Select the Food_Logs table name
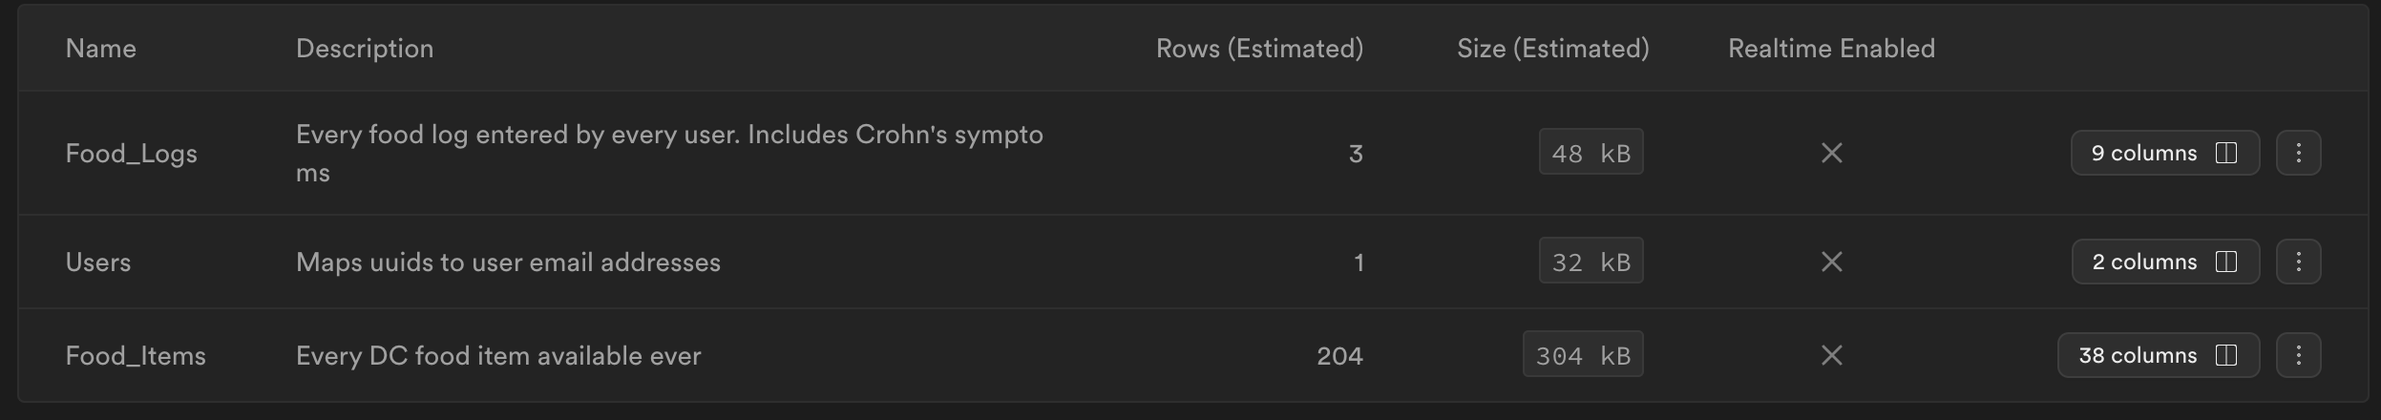Image resolution: width=2381 pixels, height=420 pixels. tap(132, 153)
